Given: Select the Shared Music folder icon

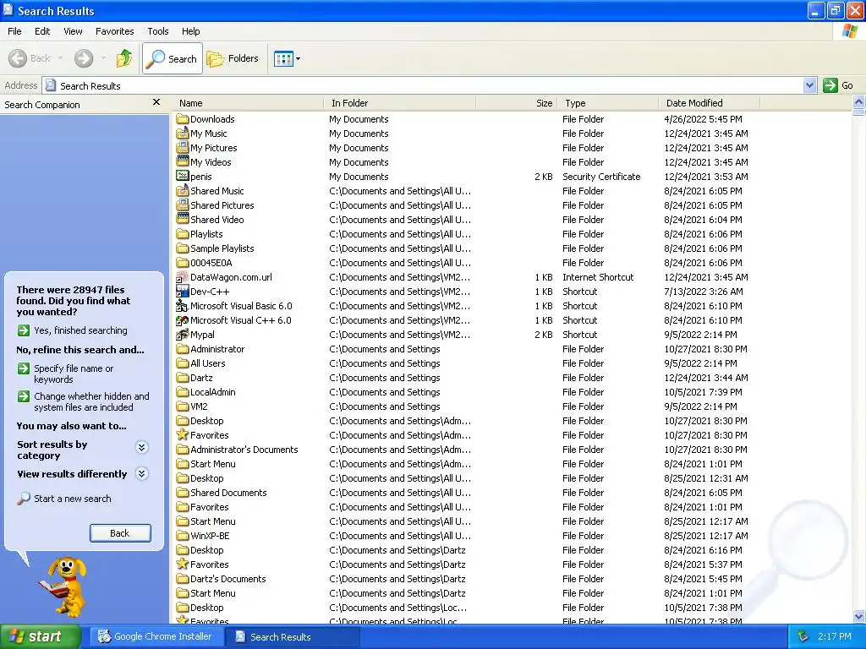Looking at the screenshot, I should click(x=183, y=190).
